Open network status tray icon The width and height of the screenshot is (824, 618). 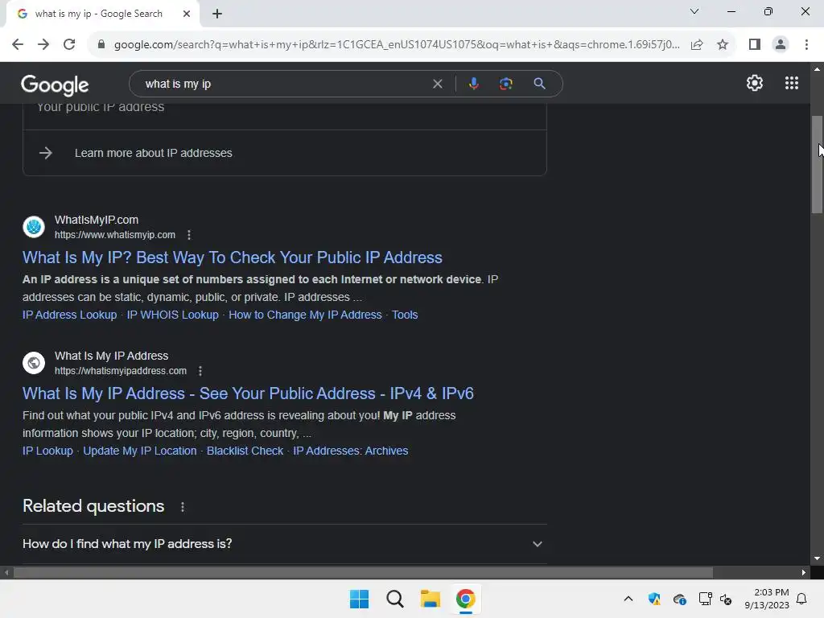pyautogui.click(x=705, y=599)
